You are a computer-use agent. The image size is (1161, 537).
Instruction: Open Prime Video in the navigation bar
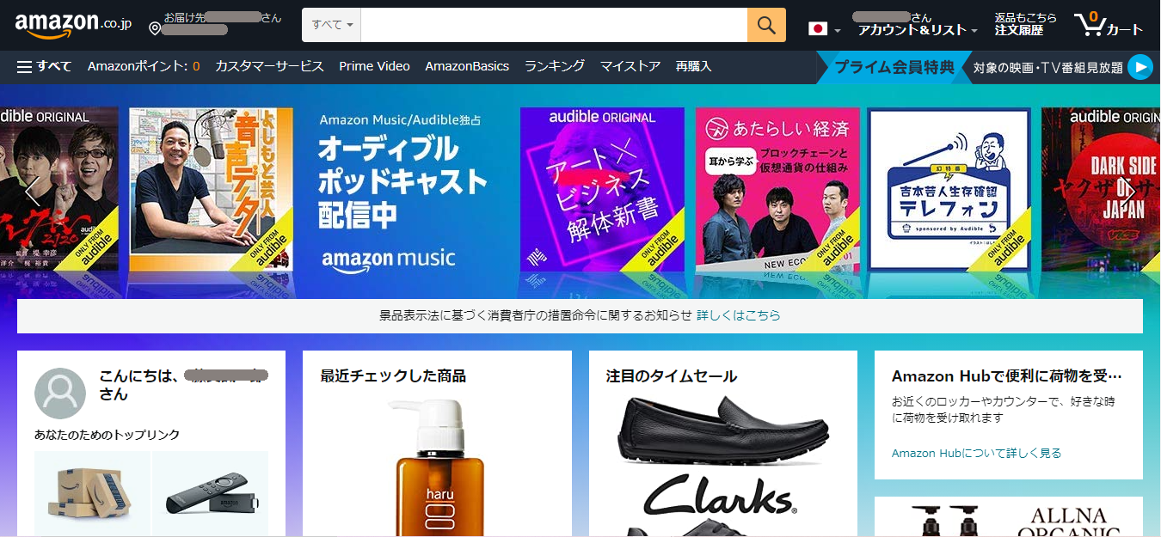(374, 66)
